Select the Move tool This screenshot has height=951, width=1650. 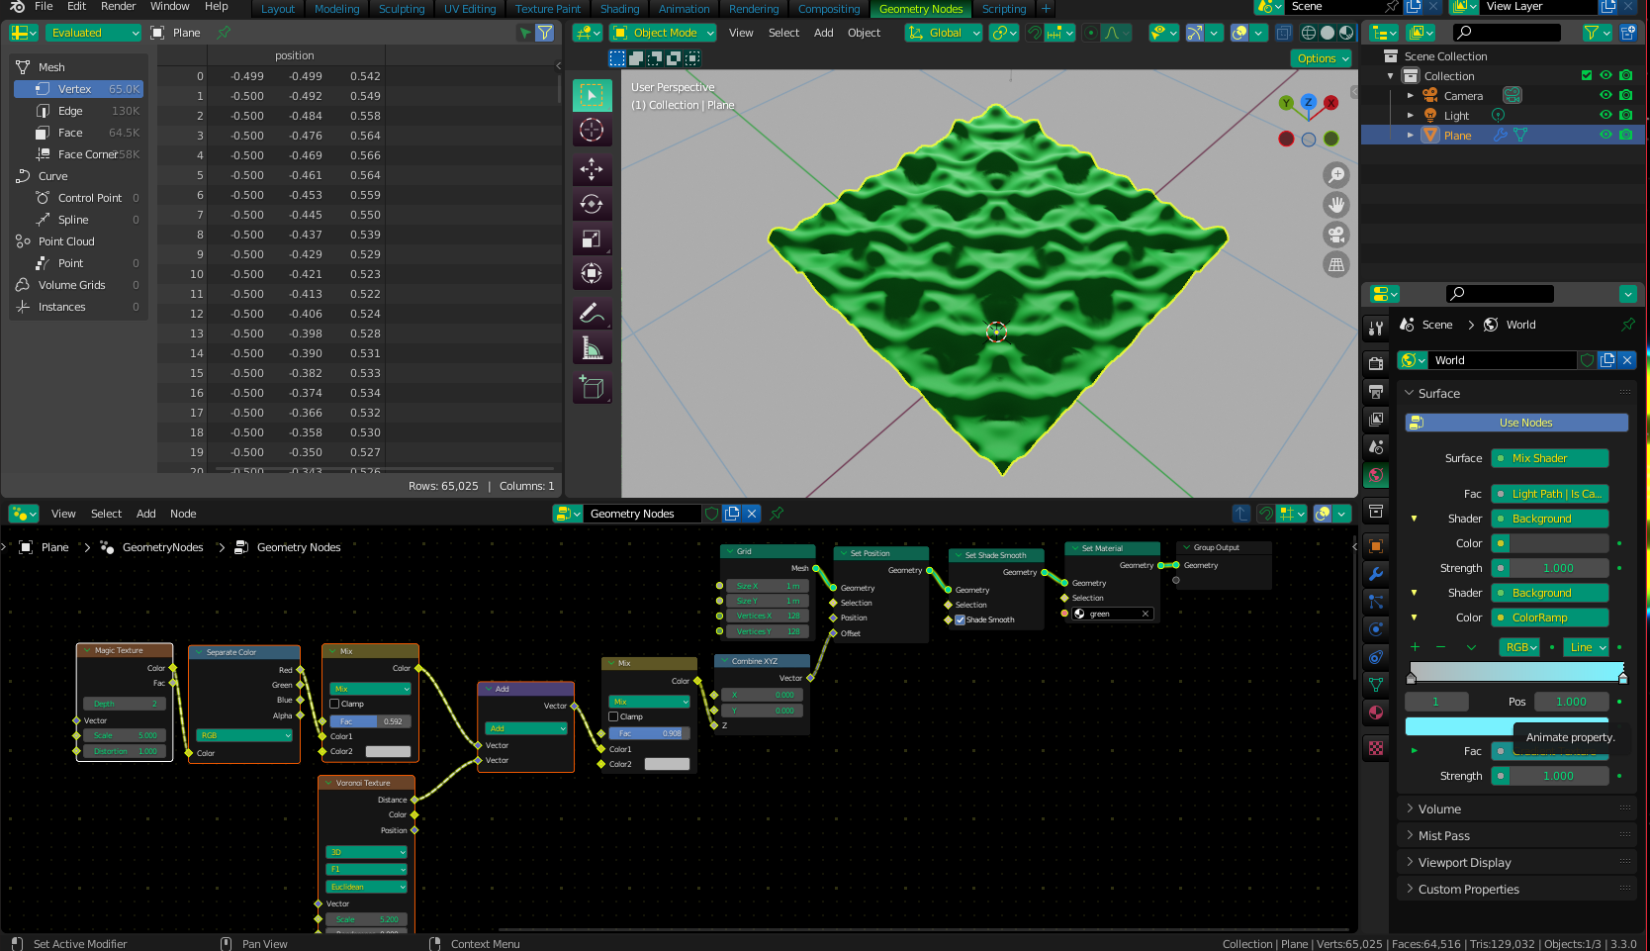click(592, 170)
